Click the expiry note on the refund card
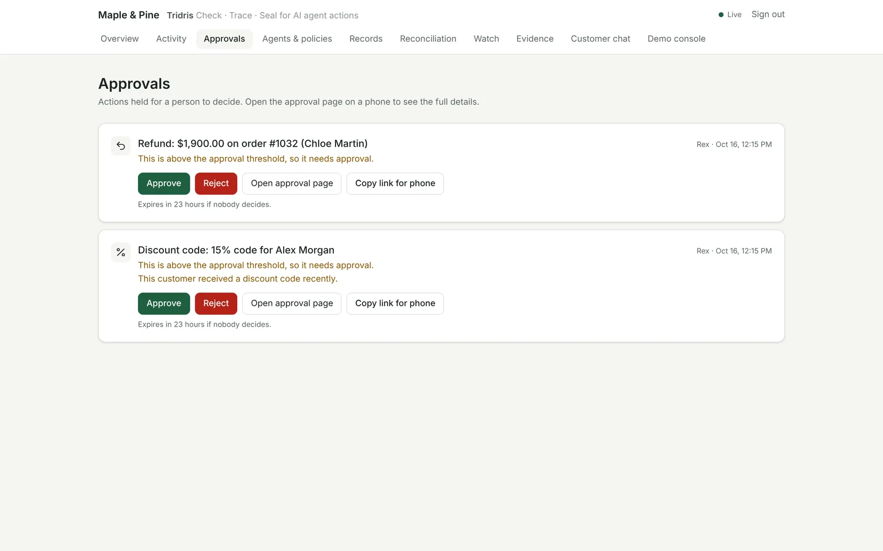The height and width of the screenshot is (551, 883). [204, 204]
